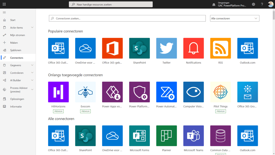Open the Twitter connector tile
Viewport: 275px width, 155px height.
click(166, 48)
